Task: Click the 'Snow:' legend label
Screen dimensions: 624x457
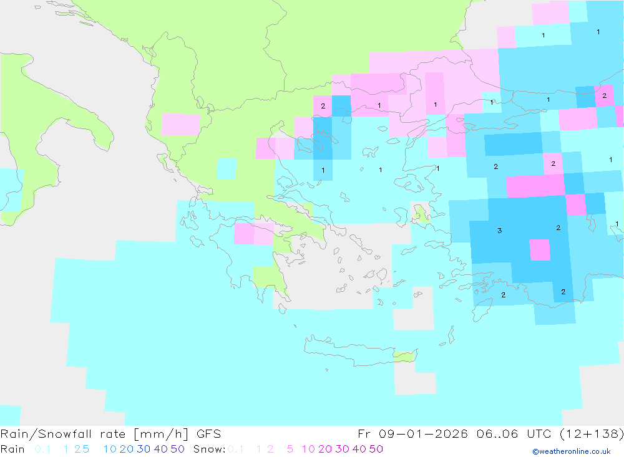Action: [x=209, y=449]
